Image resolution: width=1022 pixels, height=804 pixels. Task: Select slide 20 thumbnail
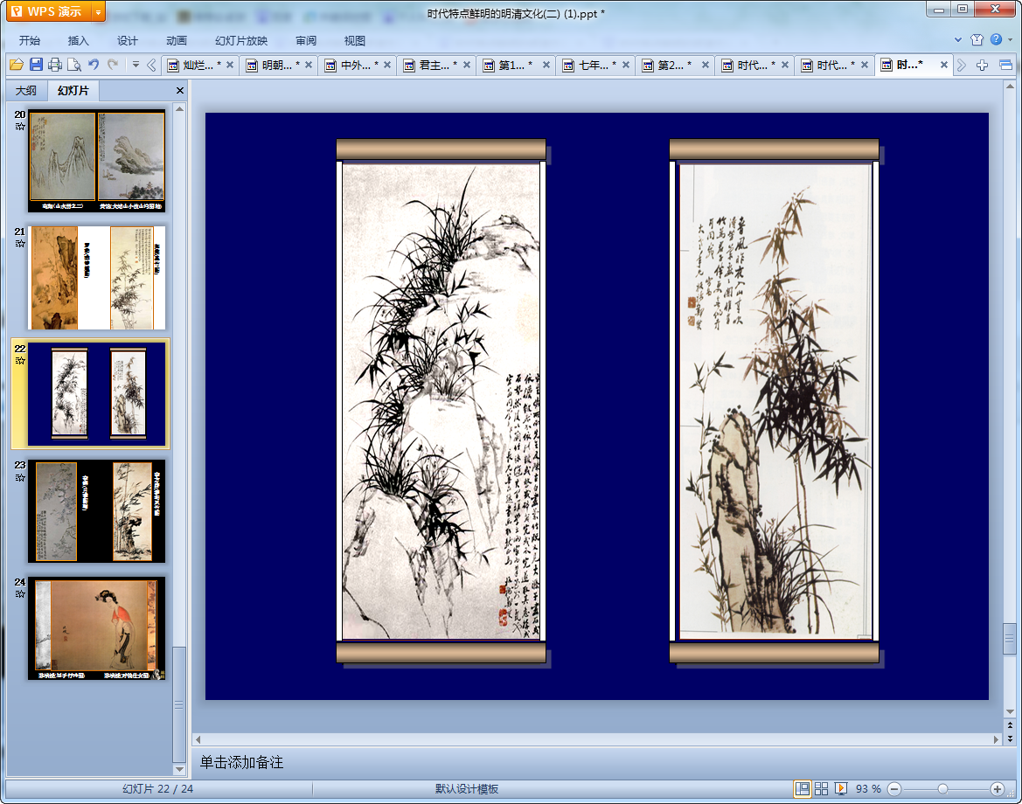(96, 161)
